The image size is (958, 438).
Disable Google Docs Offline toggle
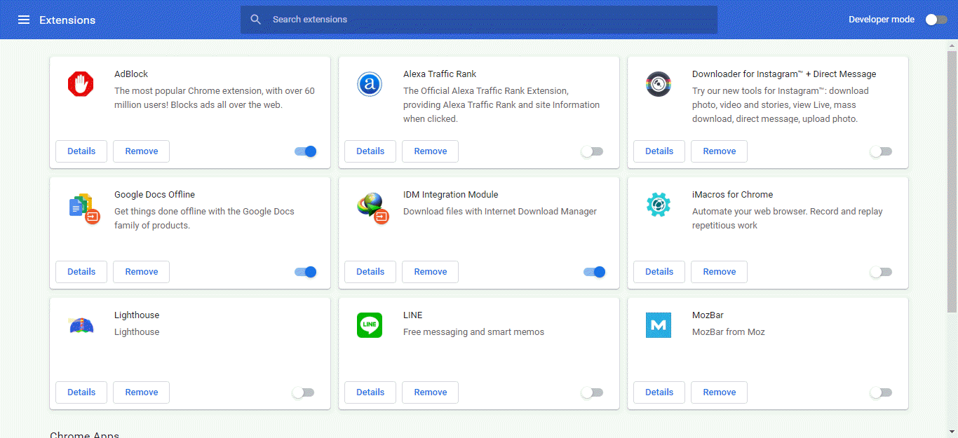[x=306, y=272]
